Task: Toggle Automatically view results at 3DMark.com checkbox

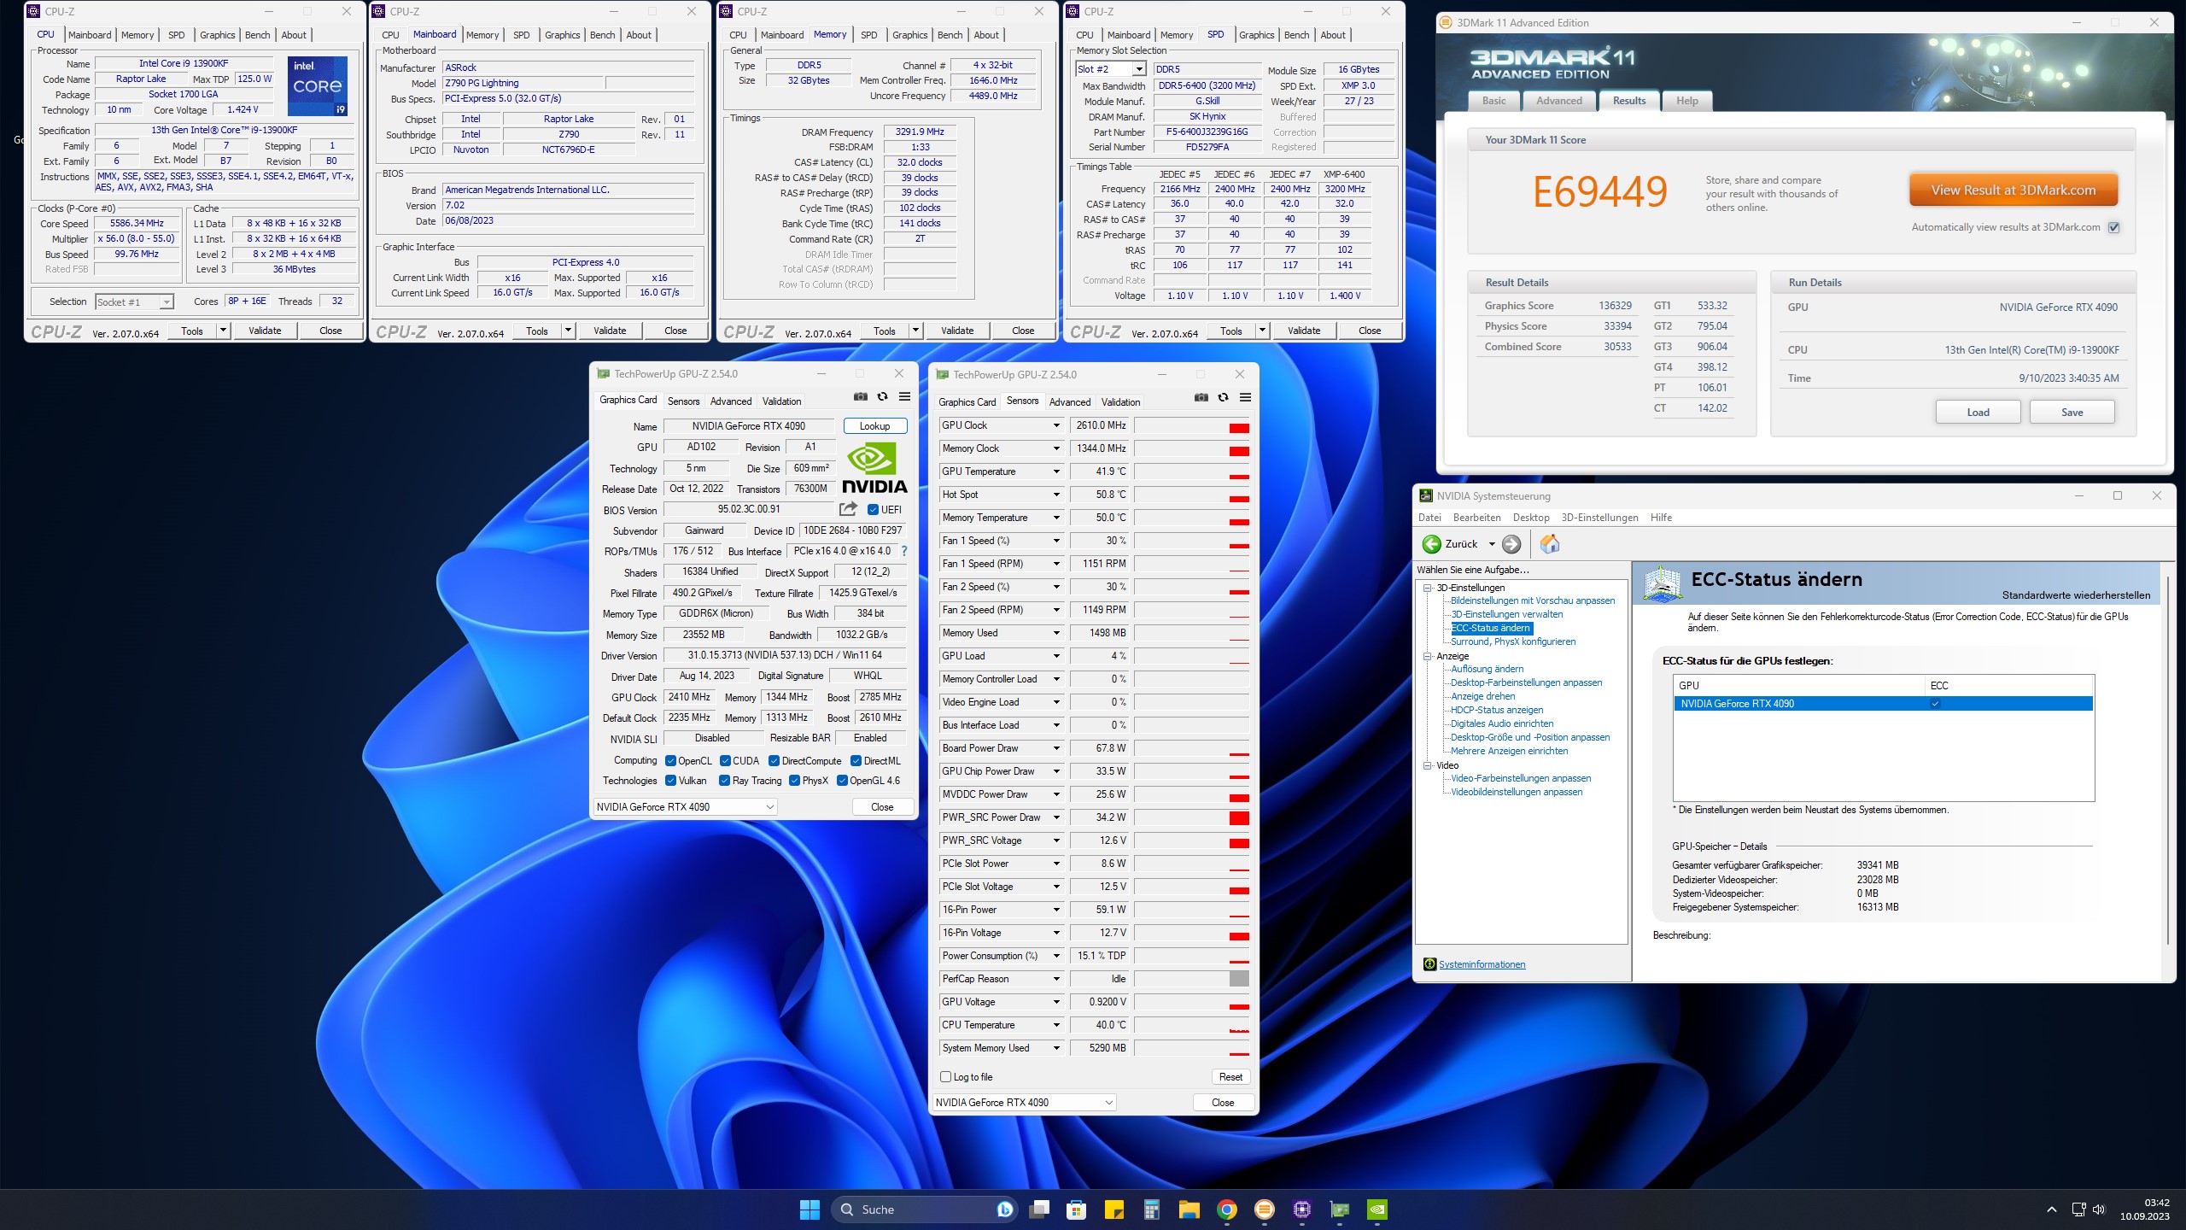Action: (x=2114, y=227)
